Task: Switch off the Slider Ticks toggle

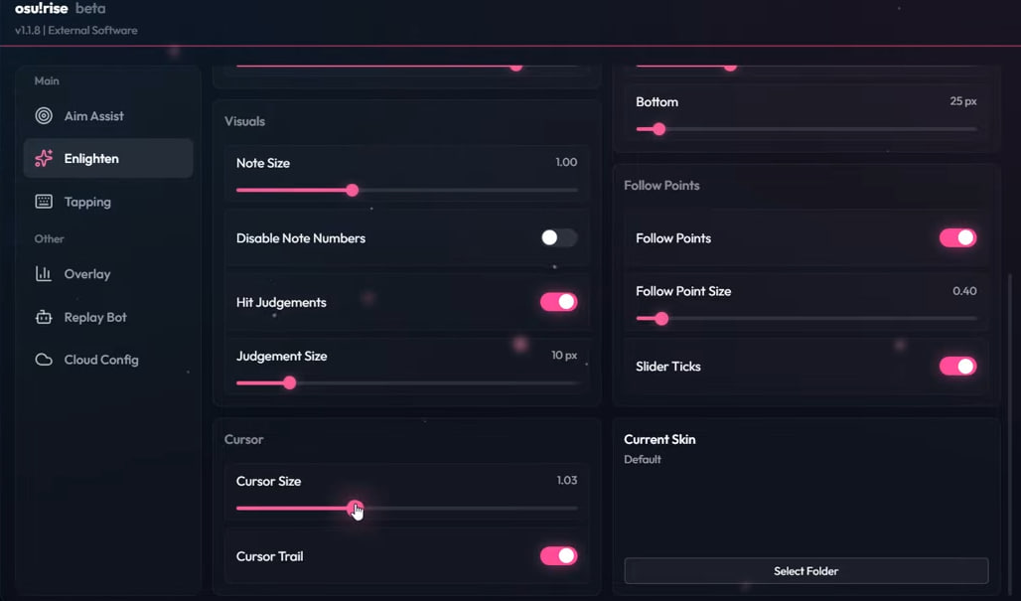Action: 957,367
